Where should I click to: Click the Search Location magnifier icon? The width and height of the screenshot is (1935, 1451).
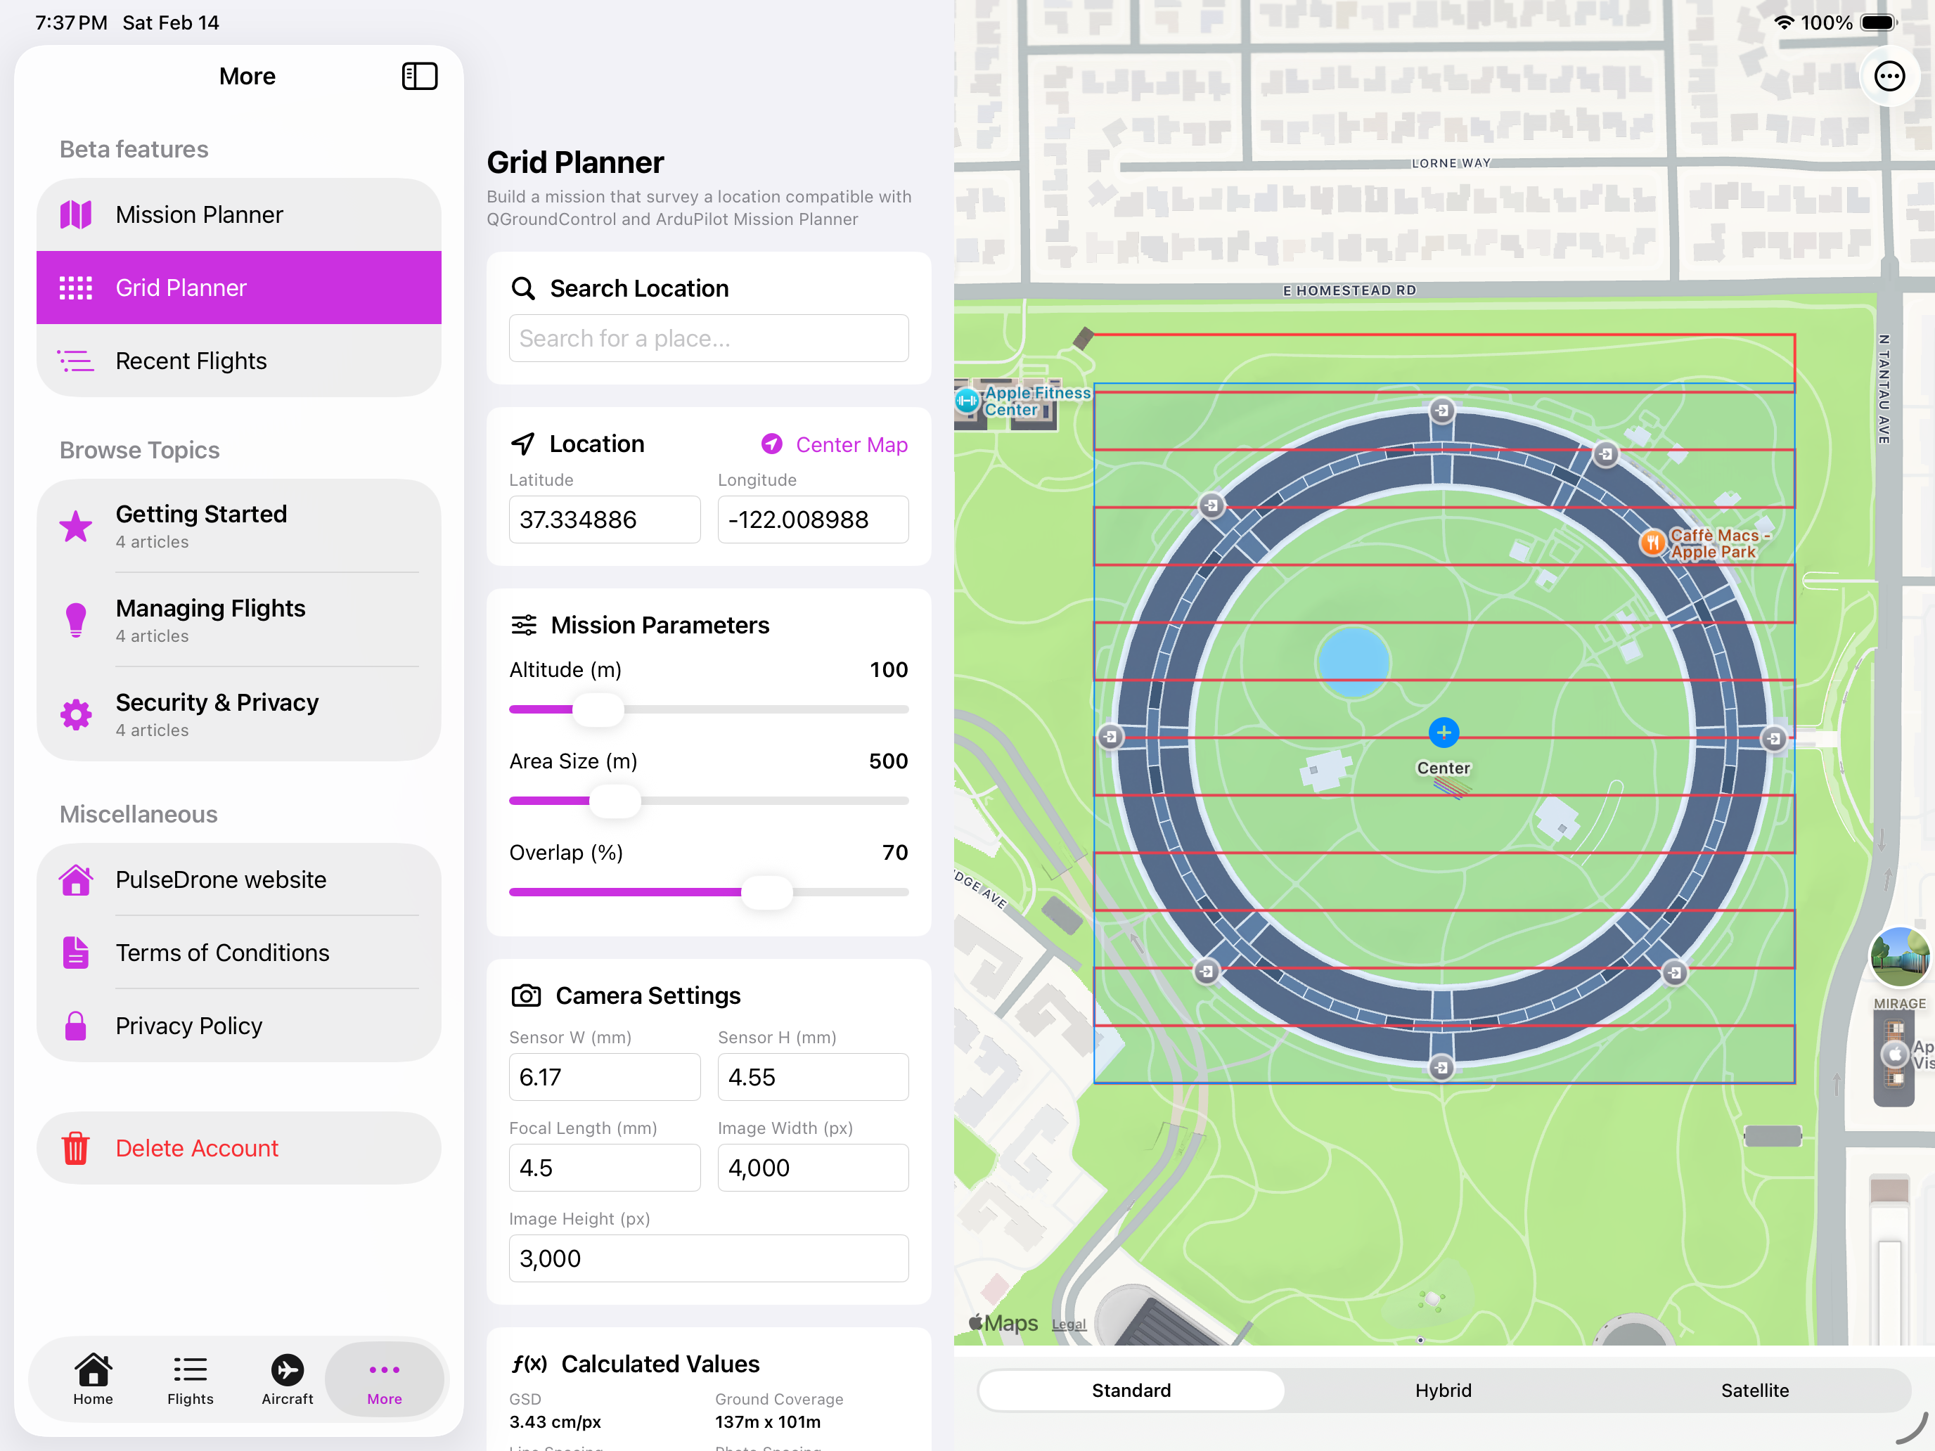tap(524, 289)
